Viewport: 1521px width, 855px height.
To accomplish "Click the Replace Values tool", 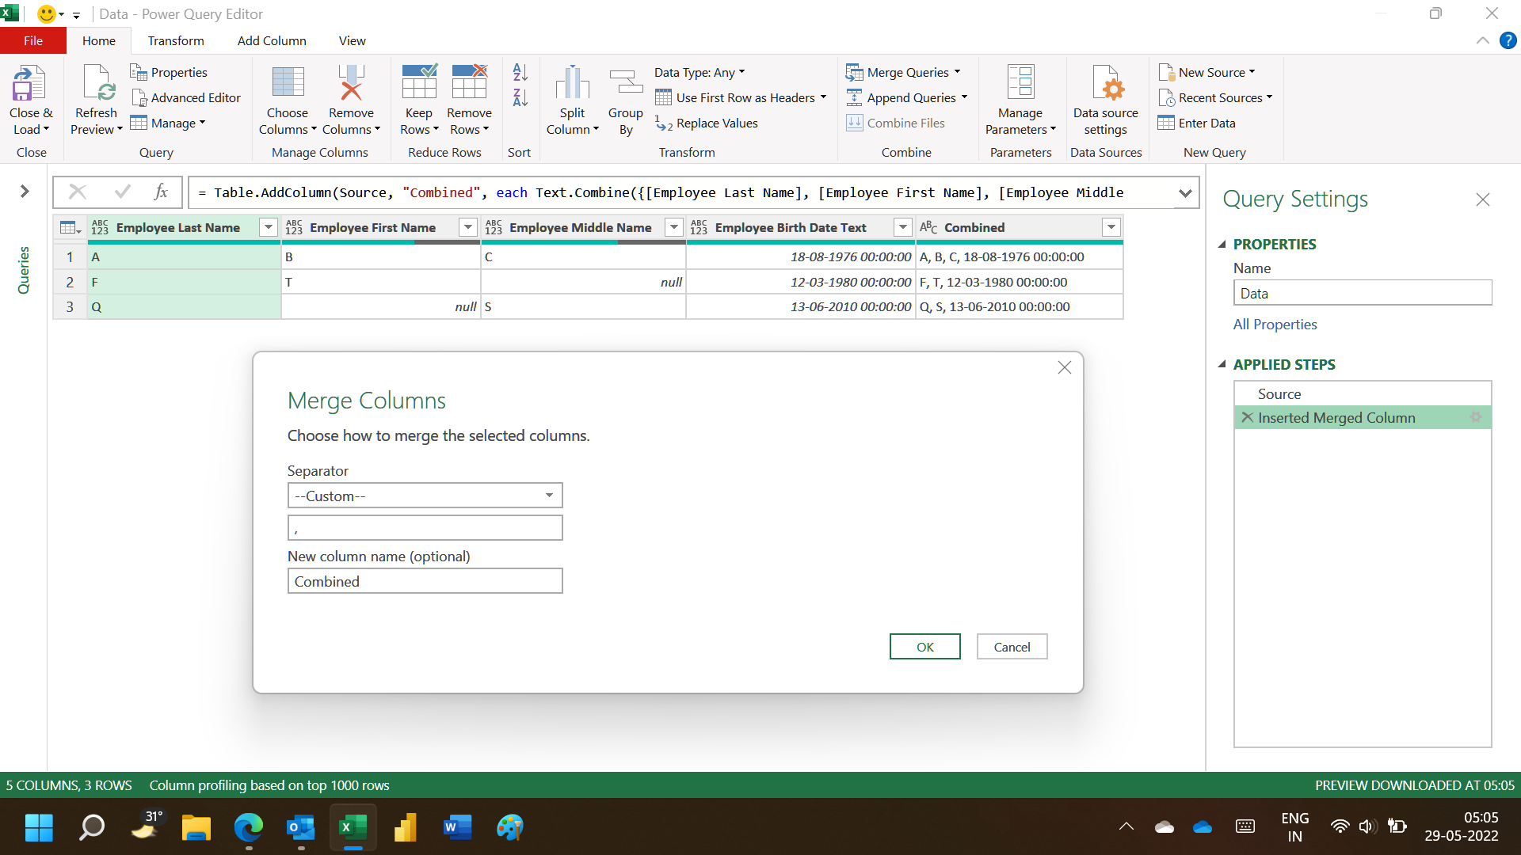I will tap(707, 123).
